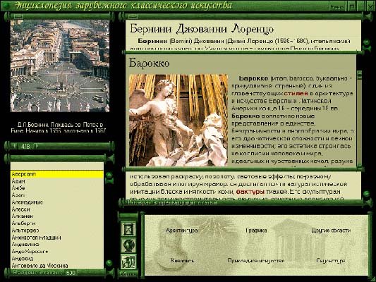
Task: Select Азам in the artist list
Action: tap(57, 195)
